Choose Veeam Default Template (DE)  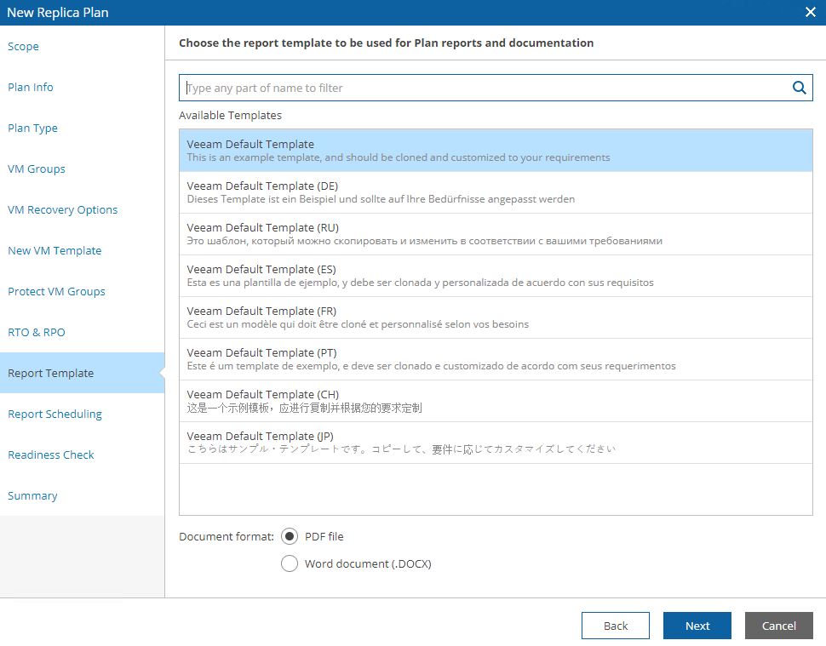496,192
